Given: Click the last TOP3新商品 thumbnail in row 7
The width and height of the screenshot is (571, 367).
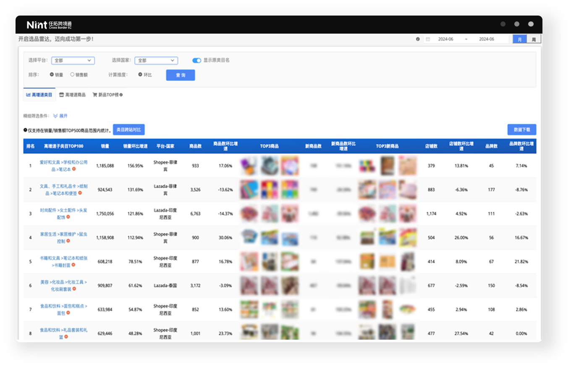Looking at the screenshot, I should (407, 309).
